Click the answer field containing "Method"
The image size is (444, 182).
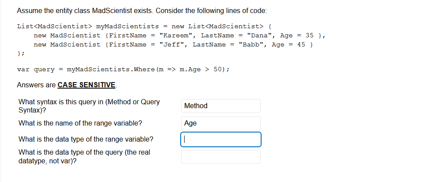point(221,106)
